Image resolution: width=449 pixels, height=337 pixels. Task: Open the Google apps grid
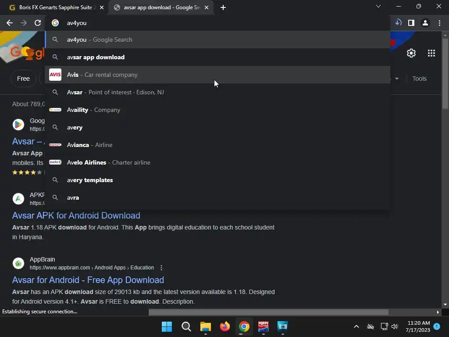431,53
